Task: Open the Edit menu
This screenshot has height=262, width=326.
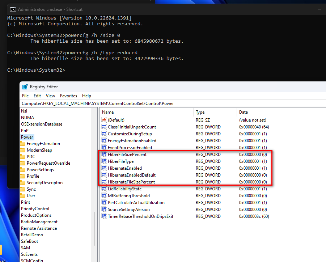Action: [x=37, y=96]
